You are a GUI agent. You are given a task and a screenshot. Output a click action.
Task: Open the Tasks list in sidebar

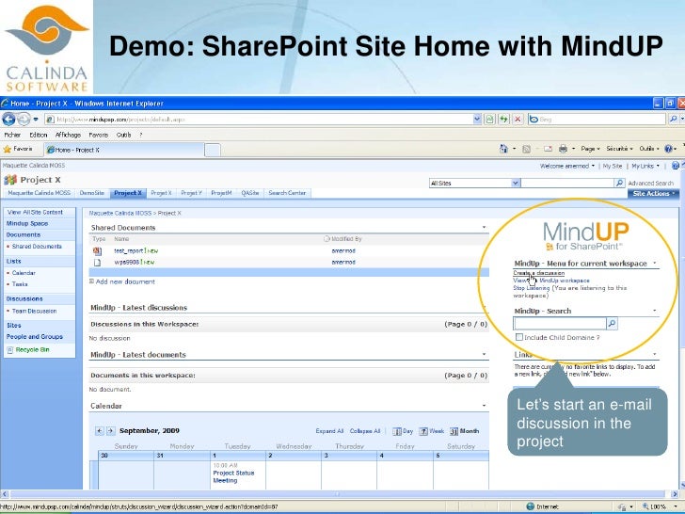pos(20,284)
